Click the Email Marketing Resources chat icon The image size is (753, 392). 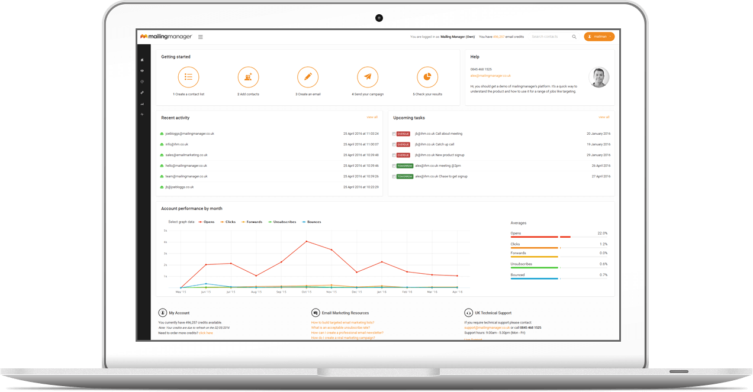[315, 313]
